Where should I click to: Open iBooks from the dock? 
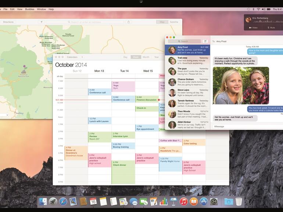[x=194, y=202]
